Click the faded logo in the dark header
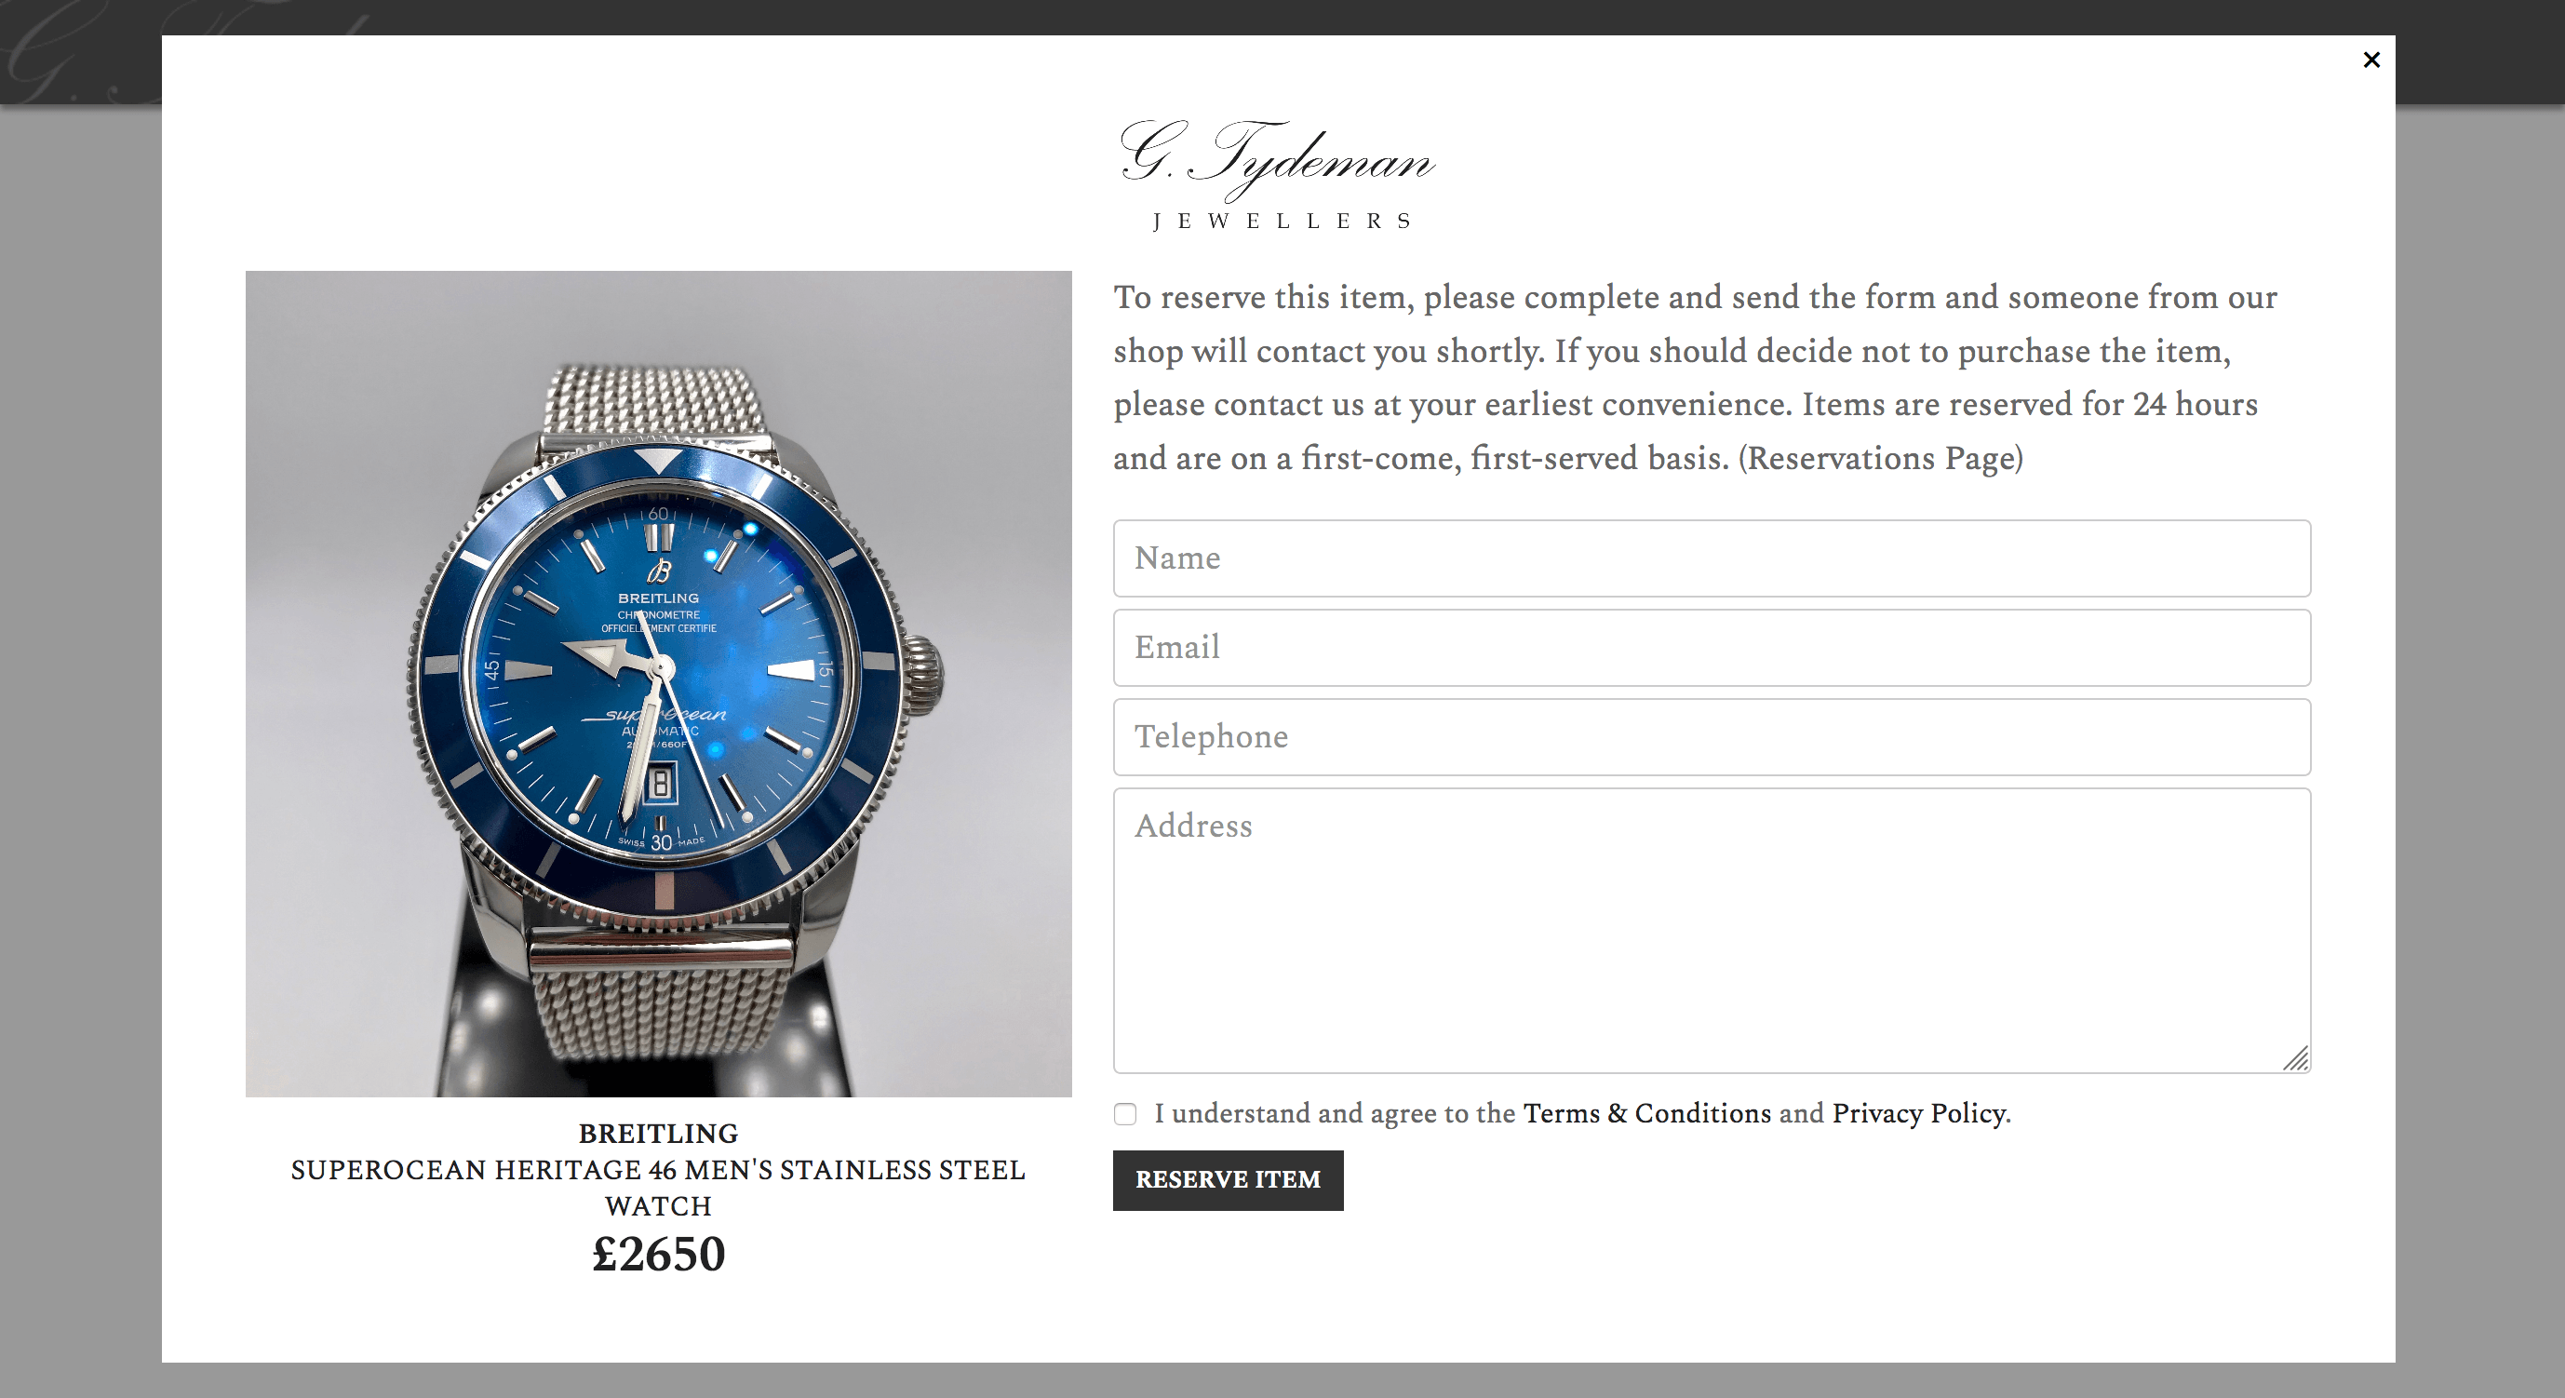 tap(80, 52)
